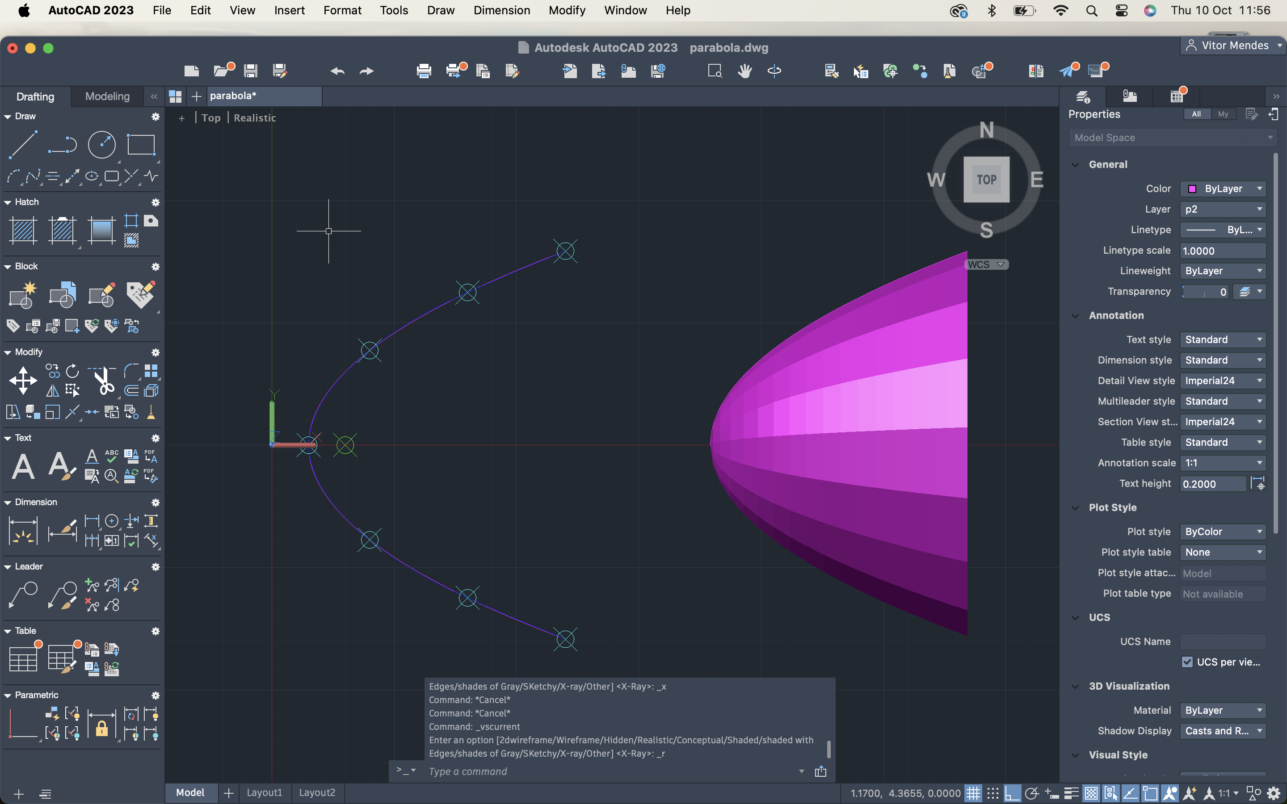Image resolution: width=1287 pixels, height=804 pixels.
Task: Select the Polyline draw tool
Action: [62, 145]
